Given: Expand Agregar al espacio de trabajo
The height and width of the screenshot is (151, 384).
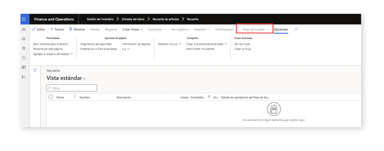Looking at the screenshot, I should 53,54.
